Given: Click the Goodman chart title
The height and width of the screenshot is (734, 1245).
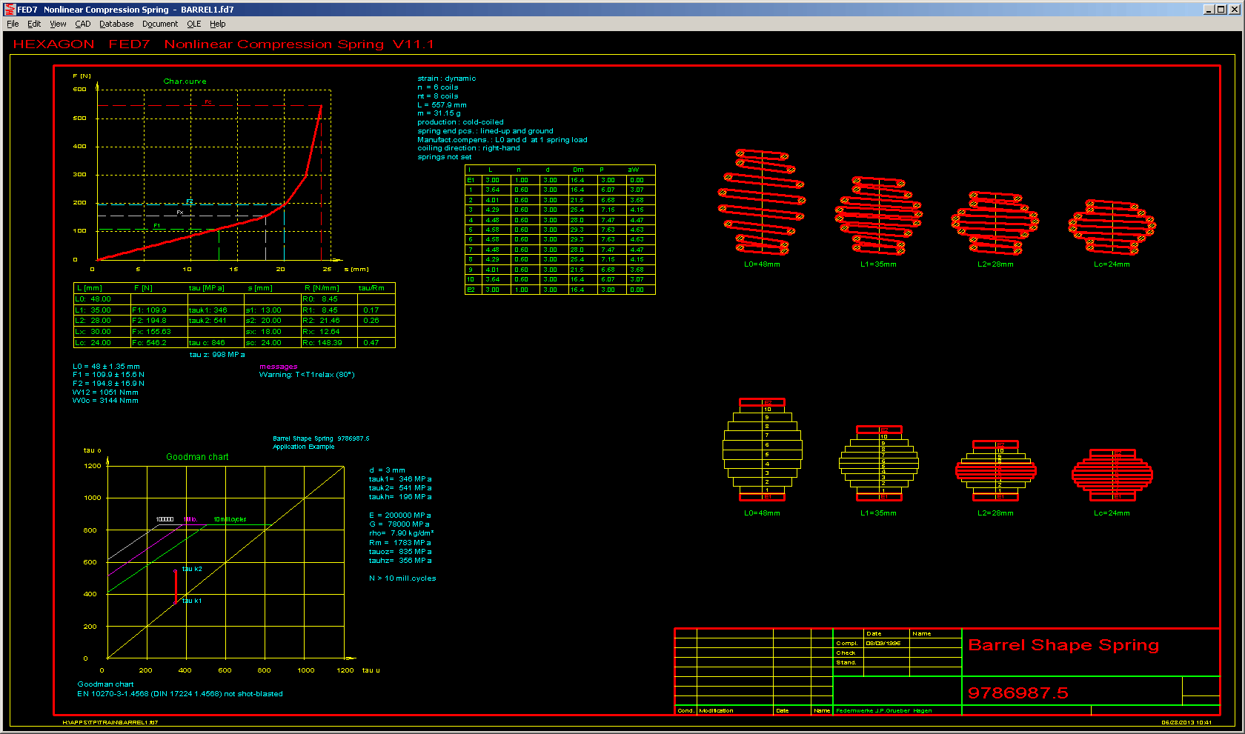Looking at the screenshot, I should 197,457.
